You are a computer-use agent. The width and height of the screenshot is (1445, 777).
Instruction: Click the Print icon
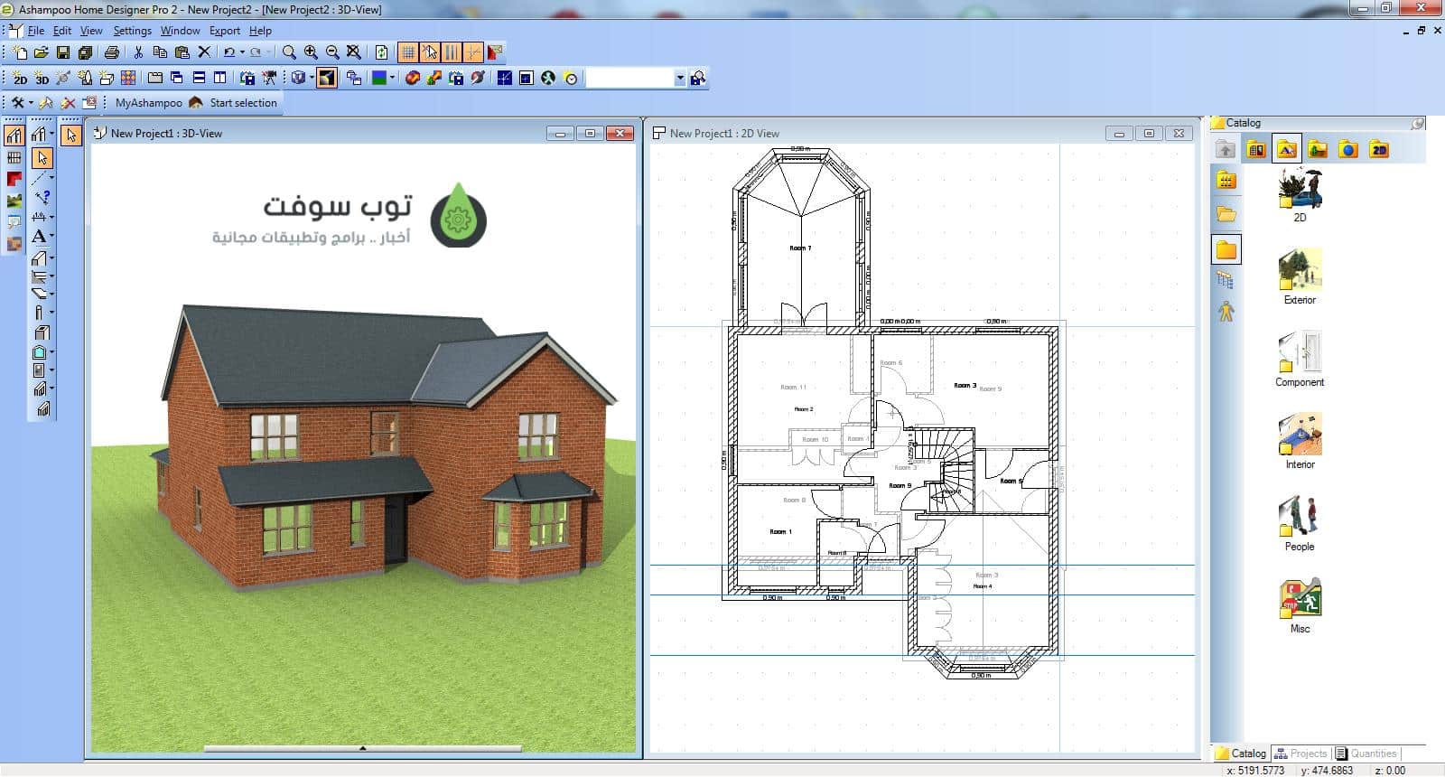click(112, 52)
